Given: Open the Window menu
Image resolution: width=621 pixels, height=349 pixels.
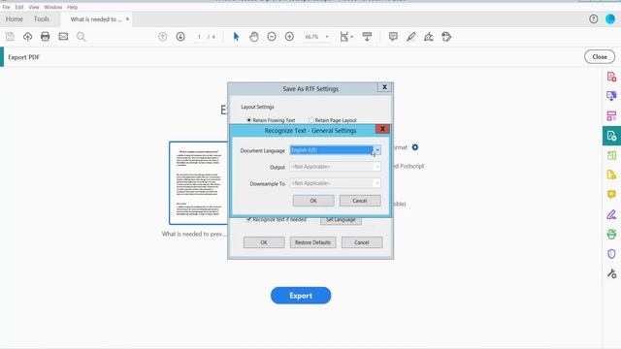Looking at the screenshot, I should click(52, 7).
